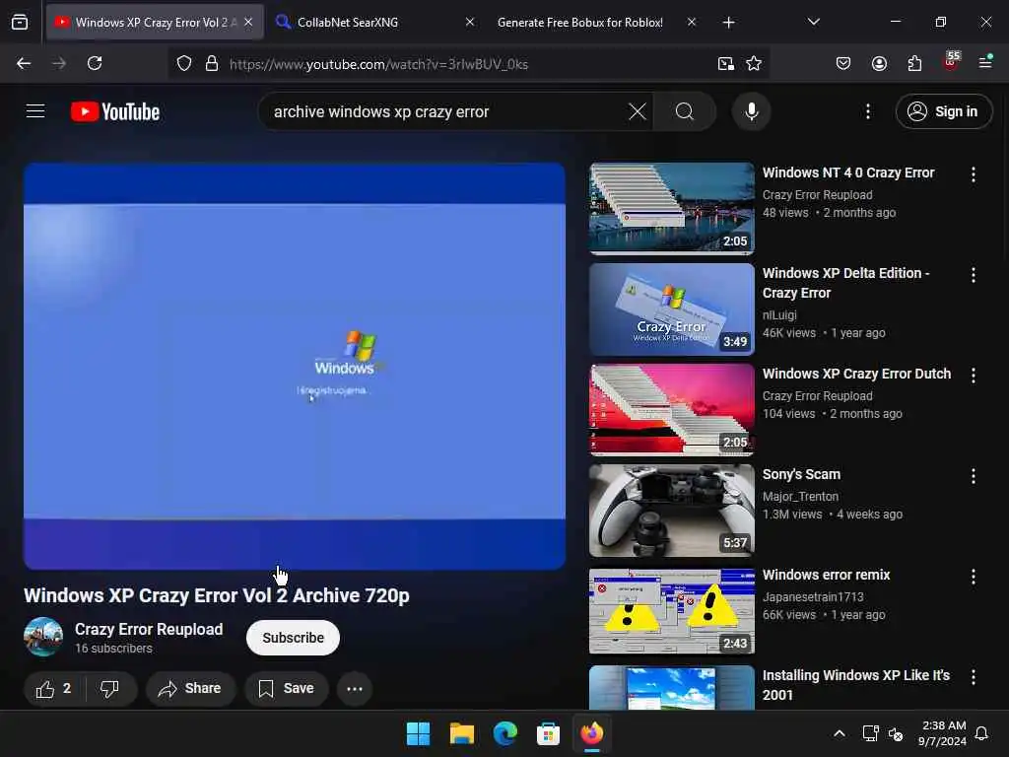Bookmark this page with star icon
The width and height of the screenshot is (1009, 757).
(x=754, y=64)
